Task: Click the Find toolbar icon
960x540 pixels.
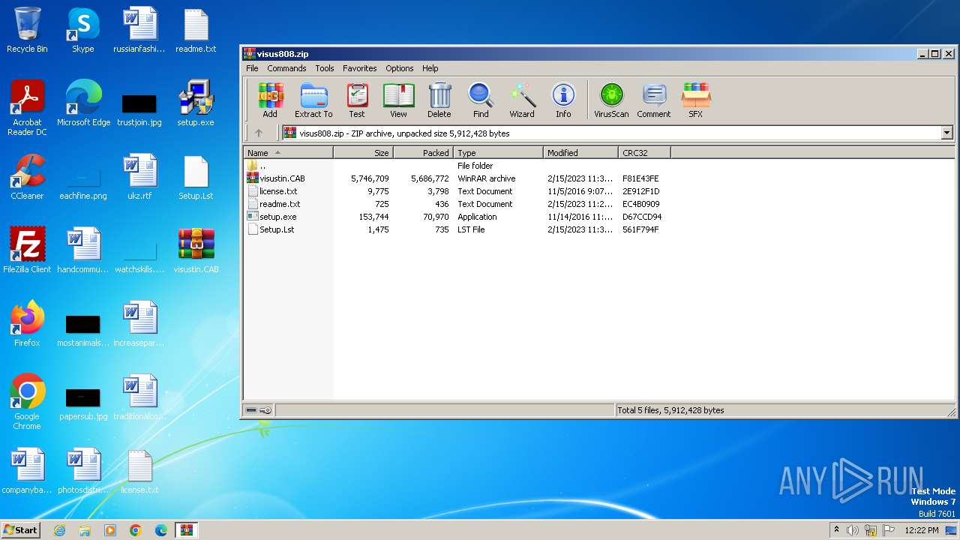Action: pos(481,100)
